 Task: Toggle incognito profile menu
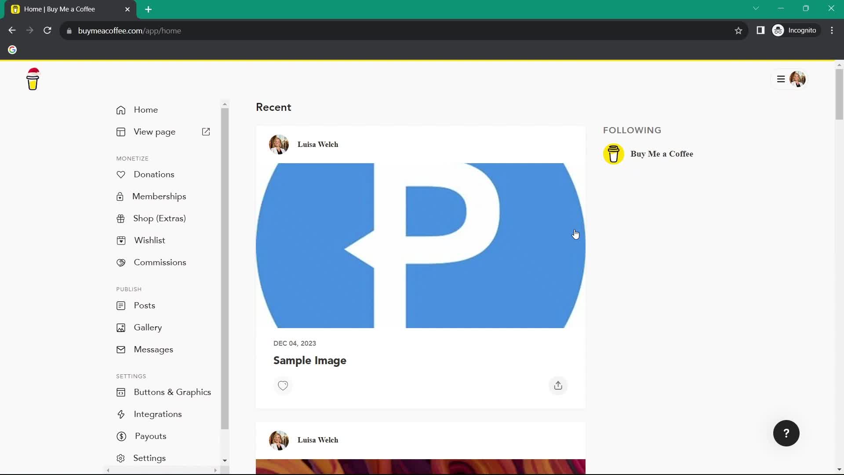(795, 31)
